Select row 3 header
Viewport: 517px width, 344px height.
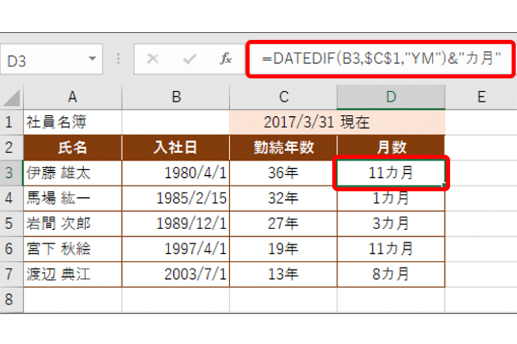pos(12,173)
